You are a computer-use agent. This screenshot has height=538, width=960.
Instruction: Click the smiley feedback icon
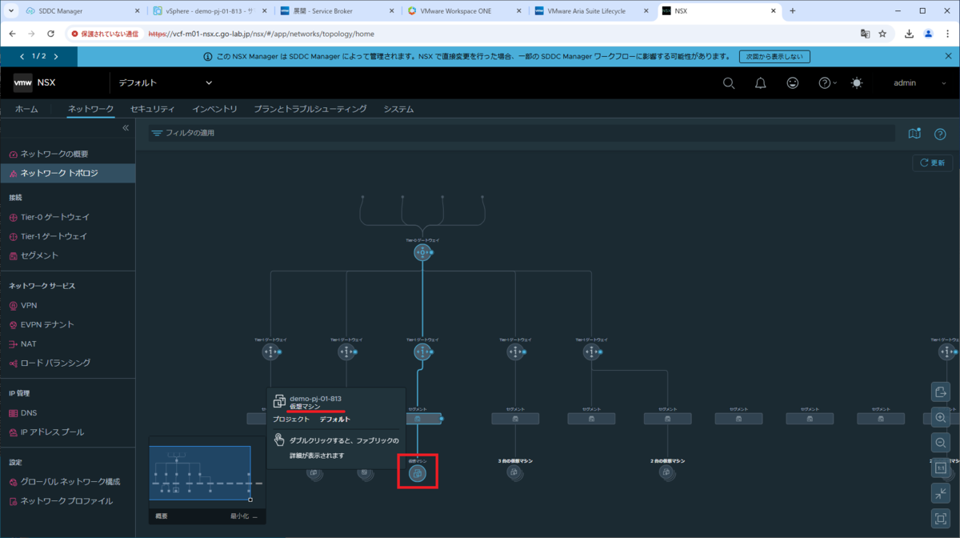793,82
